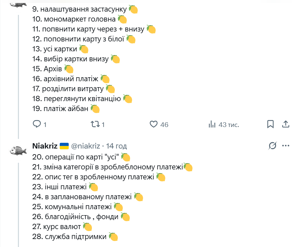Open the @niakriz handle link
The height and width of the screenshot is (247, 297).
85,146
